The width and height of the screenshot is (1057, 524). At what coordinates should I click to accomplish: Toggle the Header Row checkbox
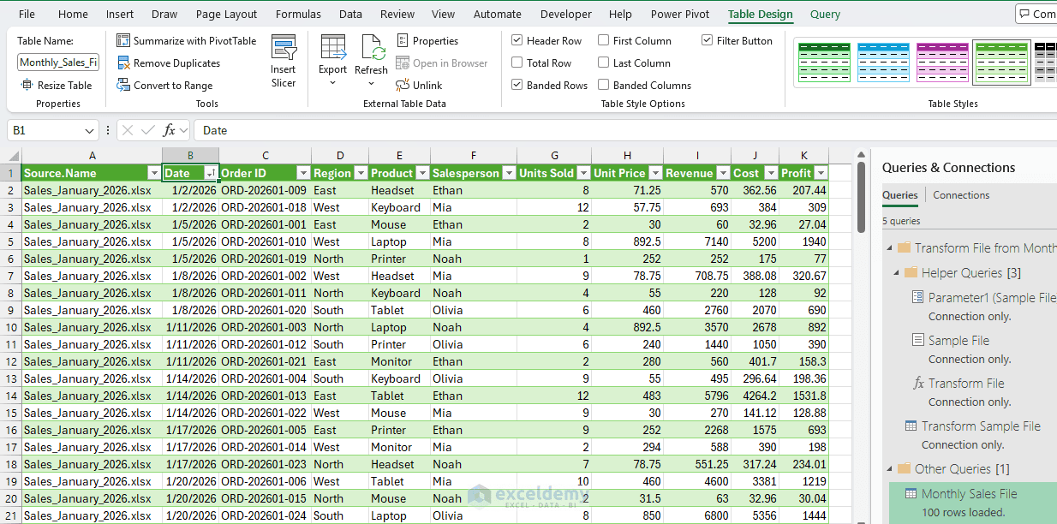point(517,40)
